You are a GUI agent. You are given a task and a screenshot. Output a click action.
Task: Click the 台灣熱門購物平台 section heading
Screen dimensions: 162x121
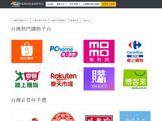coord(31,29)
